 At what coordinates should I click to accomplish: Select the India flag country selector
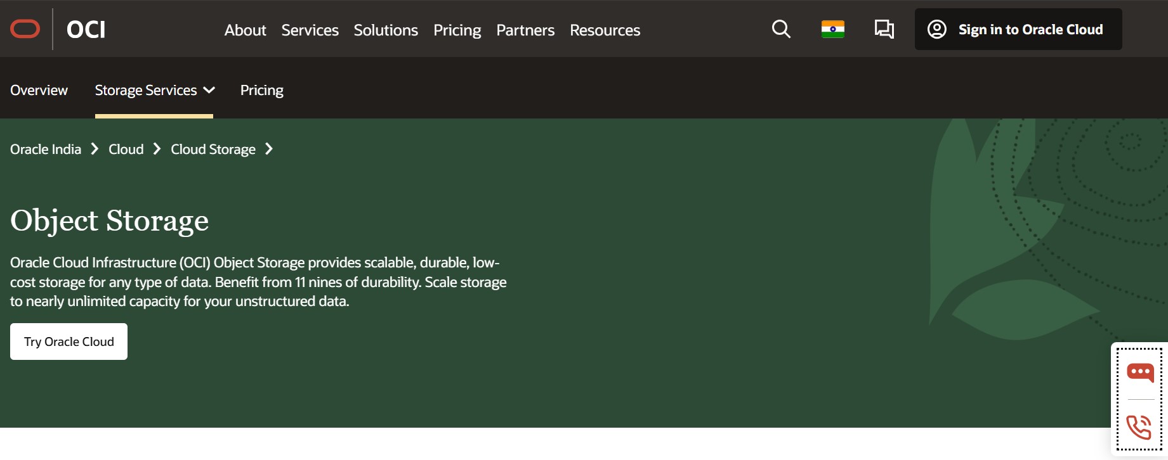[x=832, y=29]
